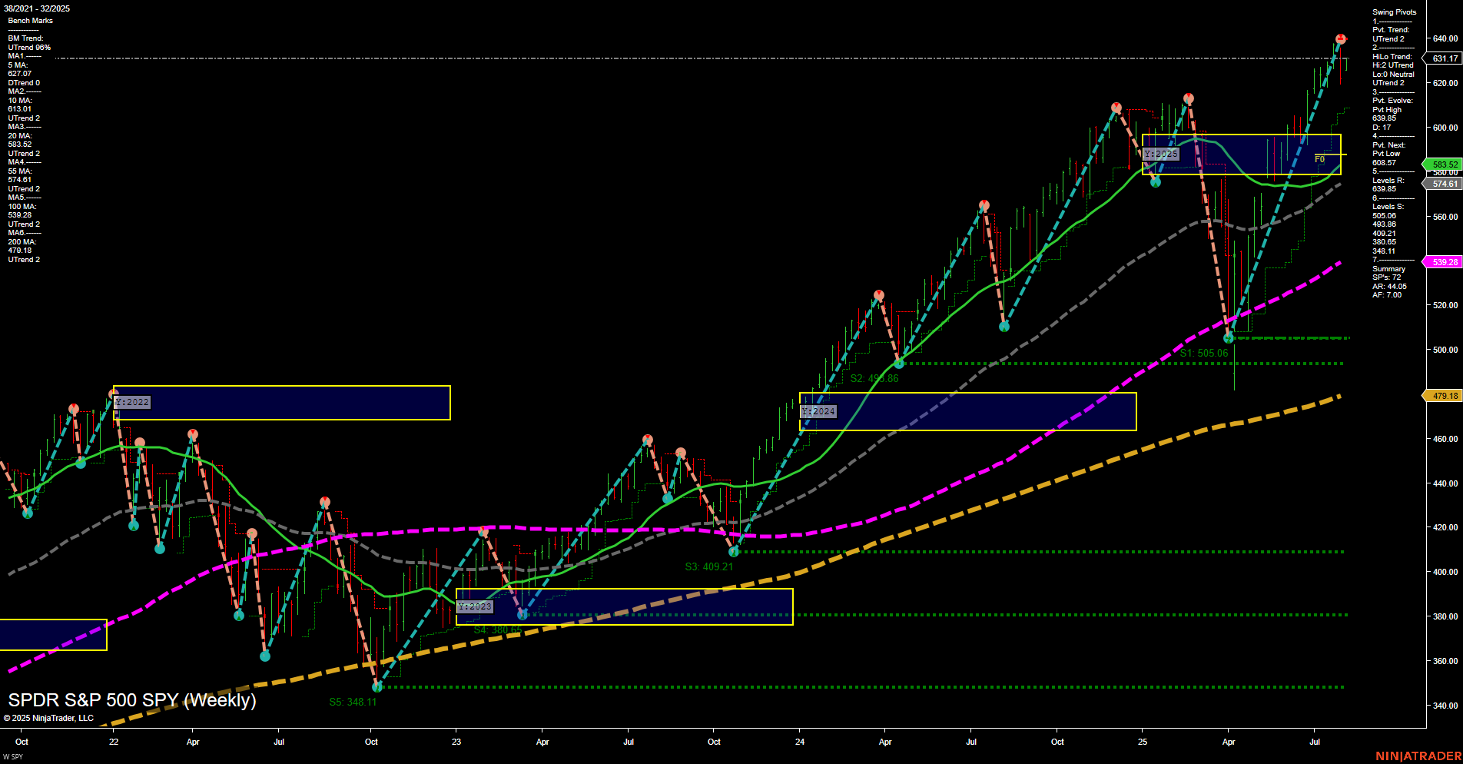Click the SPDR S&P 500 SPY (Weekly) chart title
The width and height of the screenshot is (1463, 764).
point(132,700)
